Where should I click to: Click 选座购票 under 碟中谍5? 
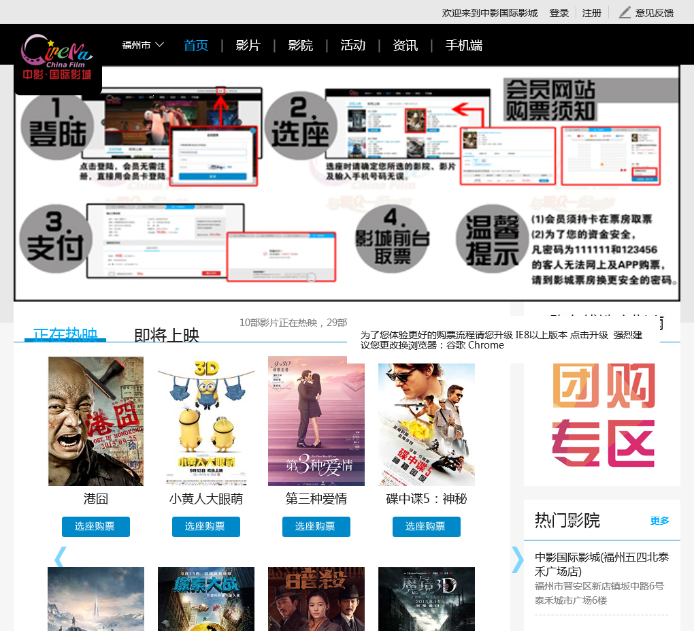[x=426, y=526]
